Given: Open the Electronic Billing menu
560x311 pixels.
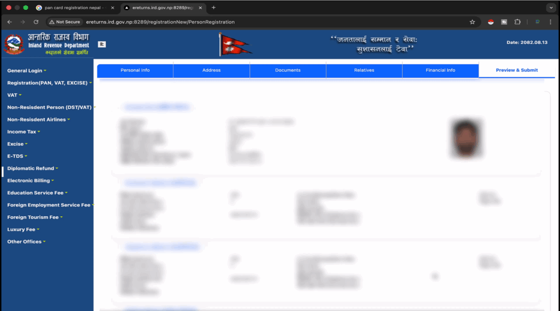Looking at the screenshot, I should pos(30,181).
